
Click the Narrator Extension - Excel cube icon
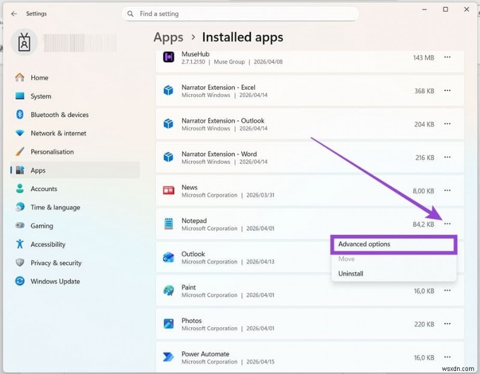pyautogui.click(x=169, y=91)
